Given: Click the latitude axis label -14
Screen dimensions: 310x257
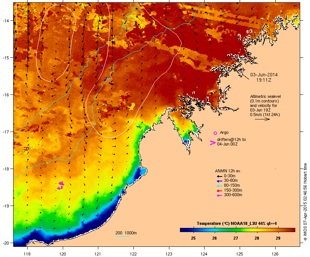Looking at the screenshot, I should (6, 20).
